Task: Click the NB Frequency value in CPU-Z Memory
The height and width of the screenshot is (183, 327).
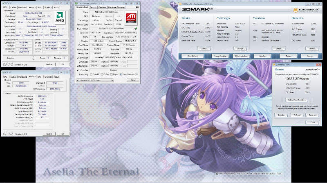Action: (55, 89)
